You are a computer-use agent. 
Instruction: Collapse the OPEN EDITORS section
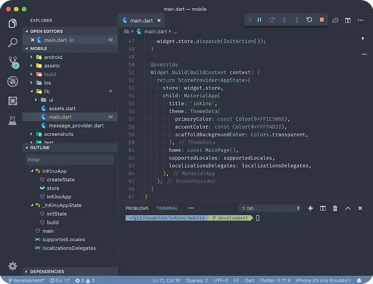click(x=27, y=31)
